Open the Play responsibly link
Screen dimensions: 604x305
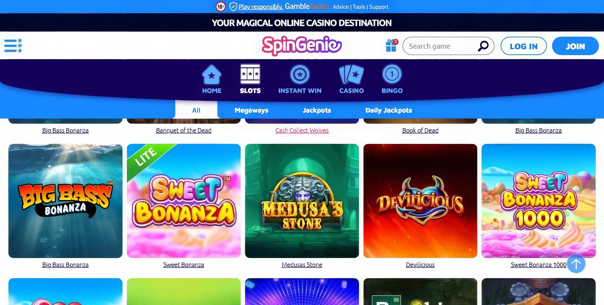coord(261,7)
